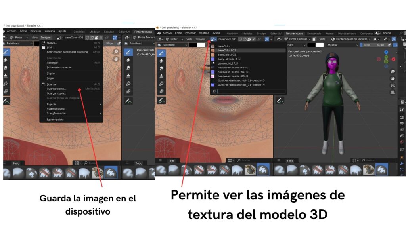This screenshot has width=406, height=228.
Task: Toggle camera view icon in right 3D viewport
Action: (393, 85)
